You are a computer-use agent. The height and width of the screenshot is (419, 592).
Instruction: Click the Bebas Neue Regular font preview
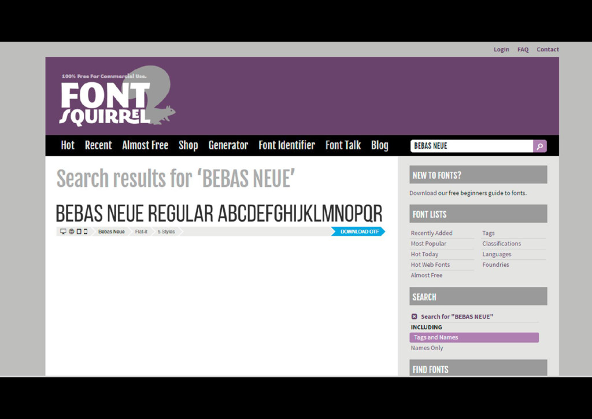point(219,214)
